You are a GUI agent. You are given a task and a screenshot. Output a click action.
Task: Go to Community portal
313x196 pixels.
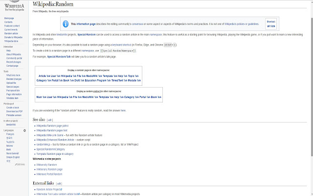pos(14,58)
